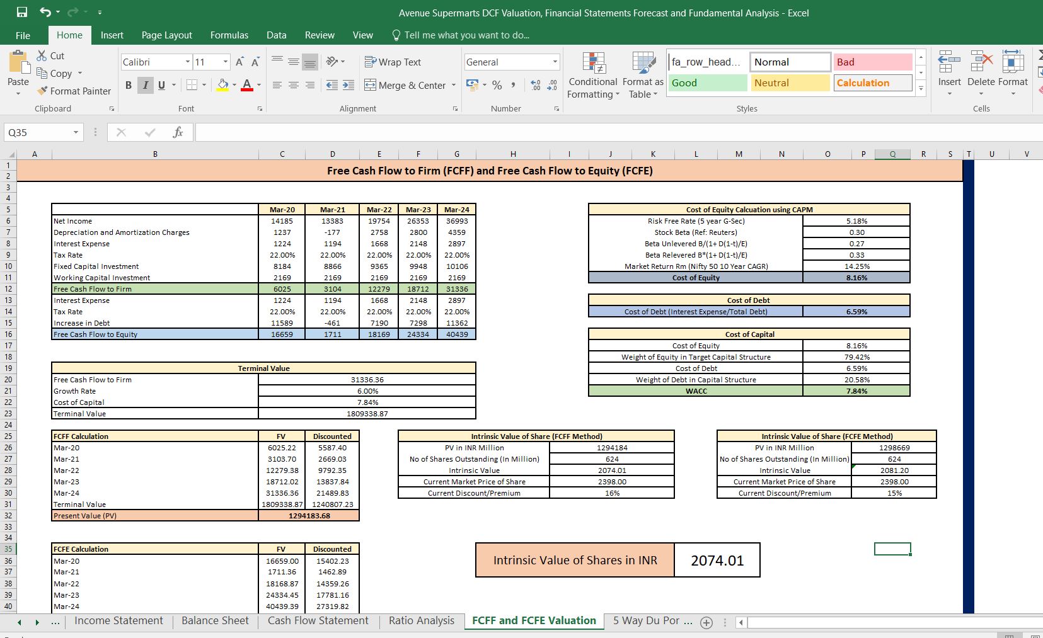Toggle Italic formatting
1043x638 pixels.
pyautogui.click(x=146, y=85)
